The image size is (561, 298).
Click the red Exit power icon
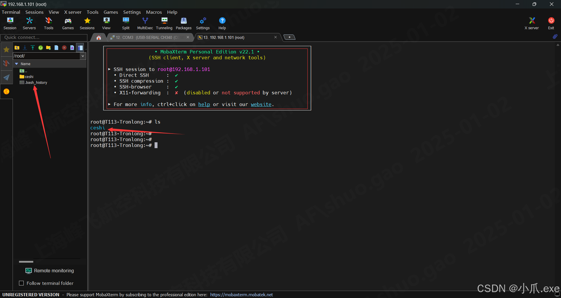point(551,23)
